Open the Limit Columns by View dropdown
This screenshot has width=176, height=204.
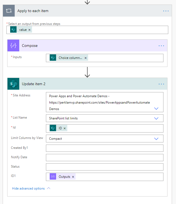(156, 139)
